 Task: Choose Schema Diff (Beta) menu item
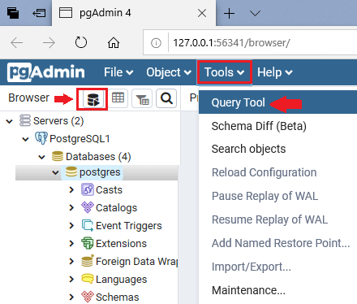click(x=277, y=126)
